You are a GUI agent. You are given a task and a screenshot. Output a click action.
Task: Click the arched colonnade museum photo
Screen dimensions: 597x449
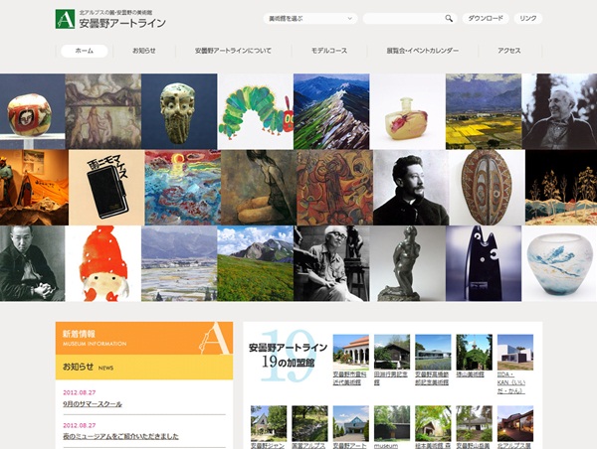[x=350, y=352]
